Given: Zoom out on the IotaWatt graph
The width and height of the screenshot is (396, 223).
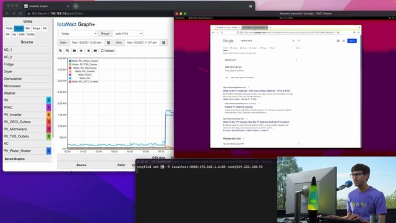Looking at the screenshot, I should pyautogui.click(x=67, y=51).
